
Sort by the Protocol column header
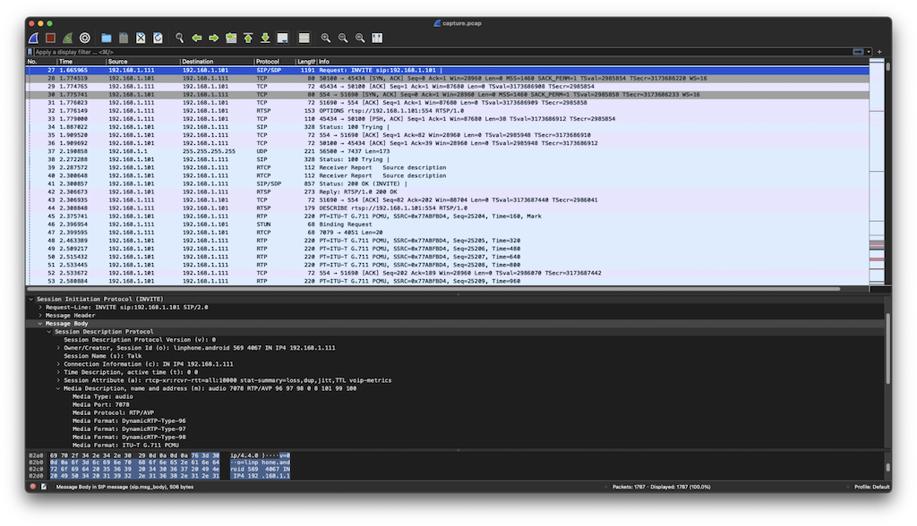[274, 62]
